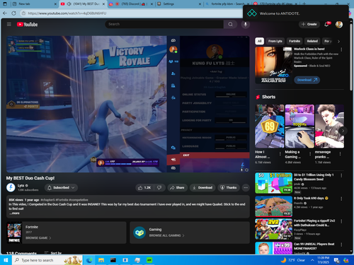Open the $1 trillion video thumbnail

coord(273,183)
